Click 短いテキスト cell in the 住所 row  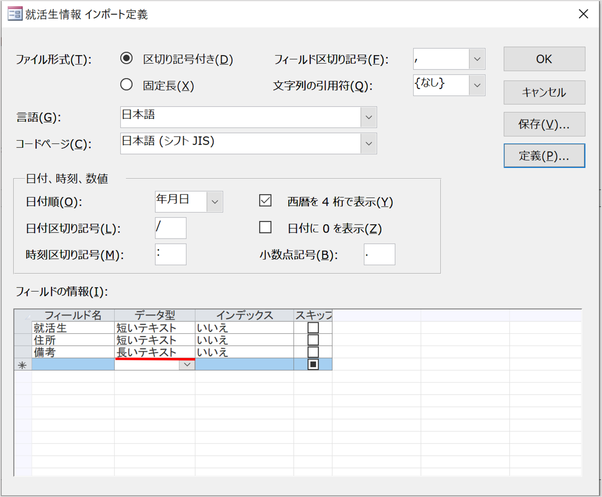[155, 340]
